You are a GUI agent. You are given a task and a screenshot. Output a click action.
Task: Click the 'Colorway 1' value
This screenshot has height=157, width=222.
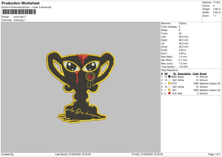[x=20, y=20]
